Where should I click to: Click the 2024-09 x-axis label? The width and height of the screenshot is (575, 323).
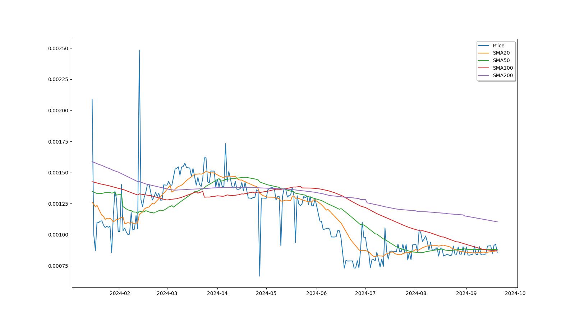(466, 293)
